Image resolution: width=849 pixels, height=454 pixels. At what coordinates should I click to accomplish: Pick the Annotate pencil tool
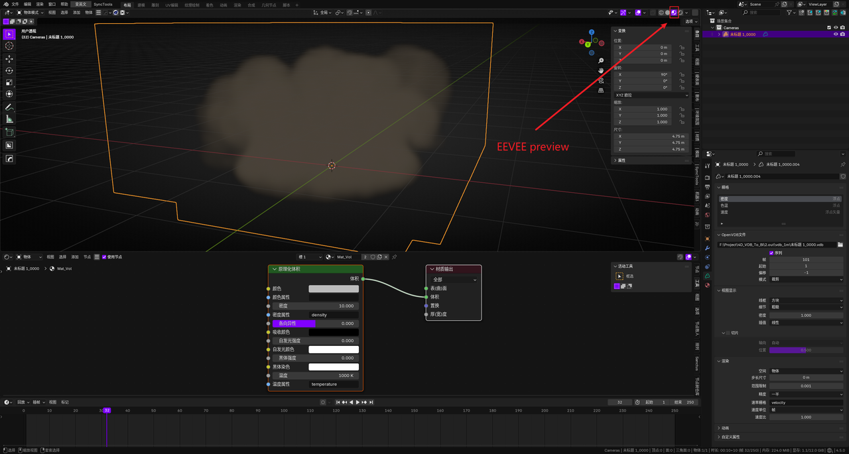point(9,107)
